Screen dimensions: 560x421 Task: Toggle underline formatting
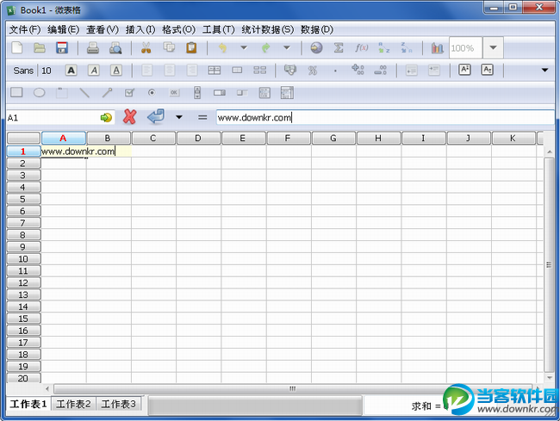tap(116, 71)
